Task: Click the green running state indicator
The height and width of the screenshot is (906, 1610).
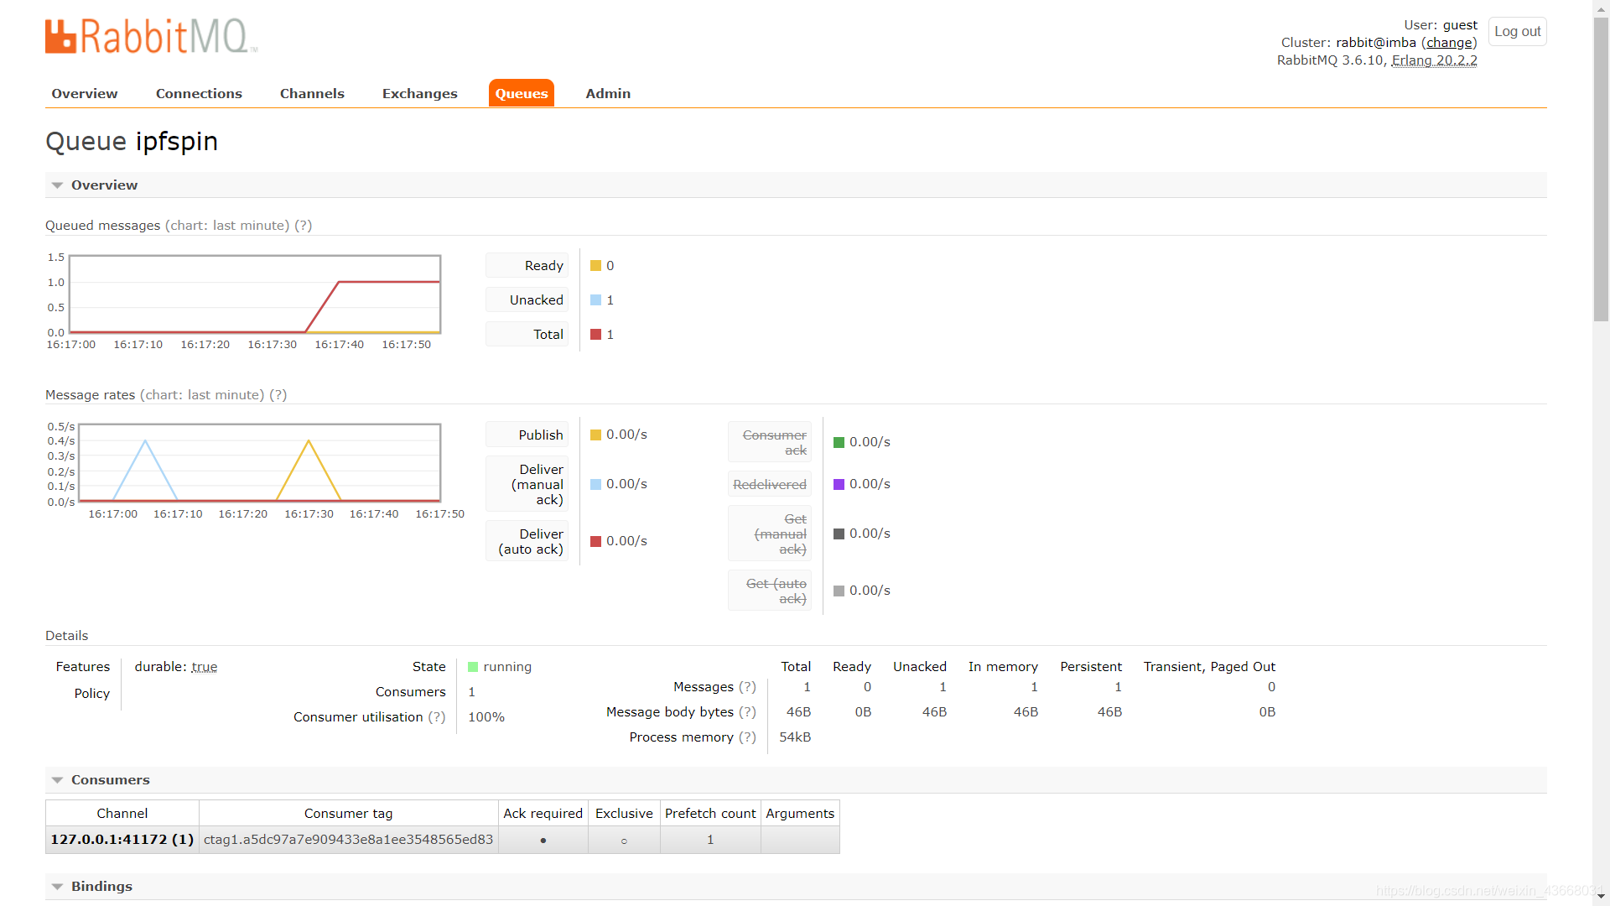Action: tap(473, 667)
